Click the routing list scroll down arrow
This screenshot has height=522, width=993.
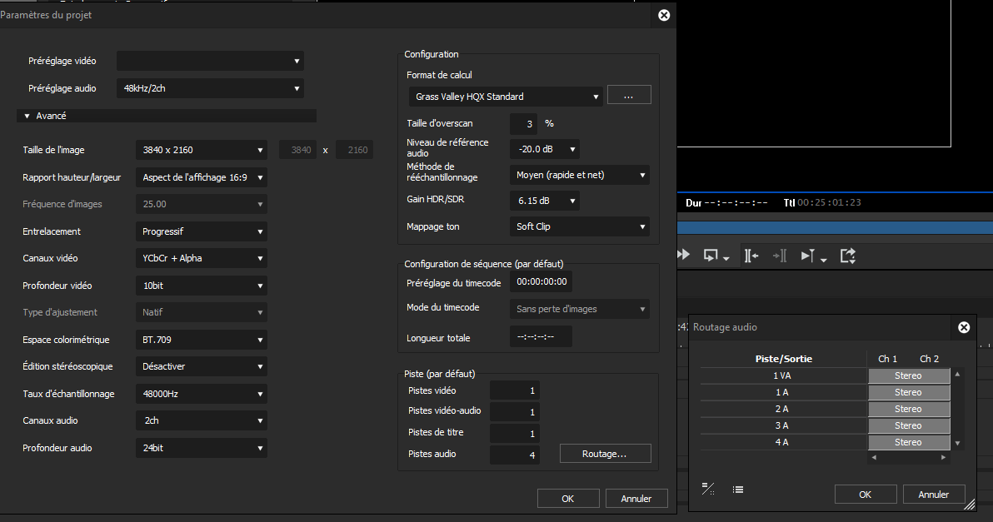click(957, 444)
